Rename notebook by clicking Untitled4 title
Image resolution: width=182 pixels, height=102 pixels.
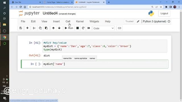(x=50, y=13)
